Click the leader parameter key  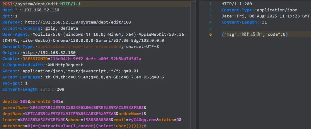10,120
